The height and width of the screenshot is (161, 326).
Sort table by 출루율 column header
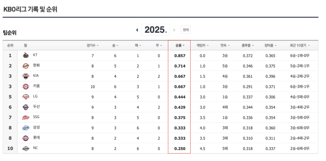click(x=248, y=45)
